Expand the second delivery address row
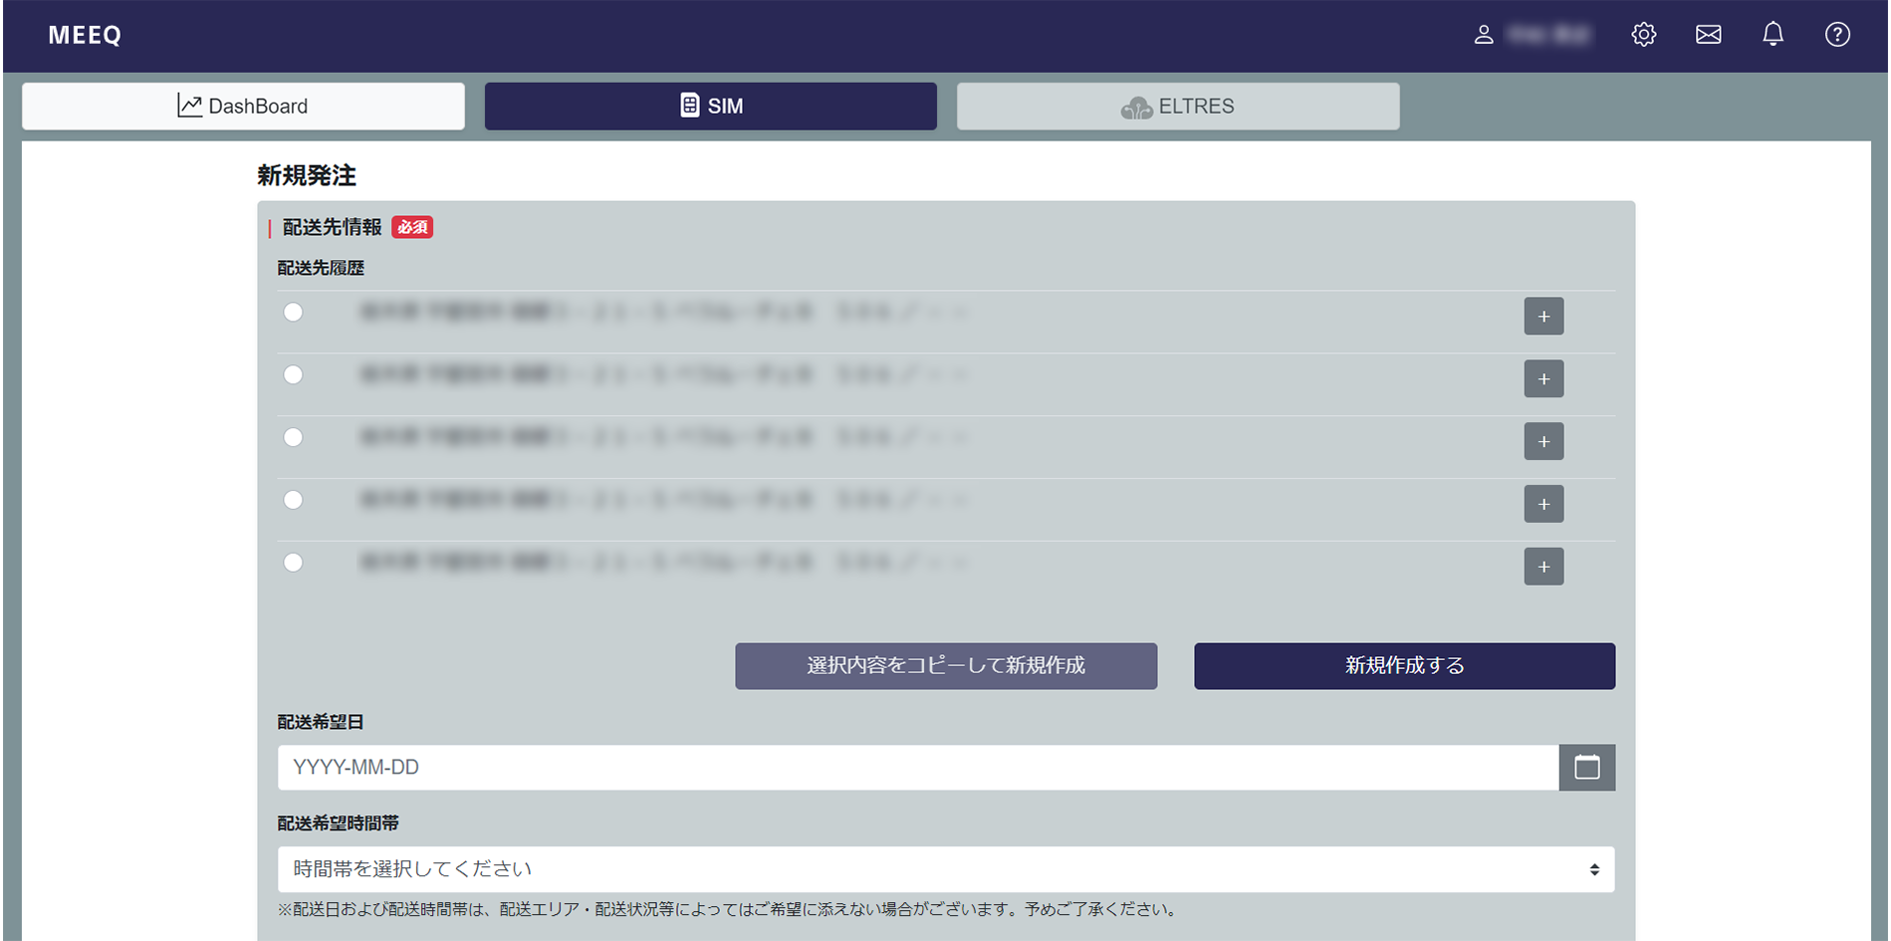 (1543, 378)
